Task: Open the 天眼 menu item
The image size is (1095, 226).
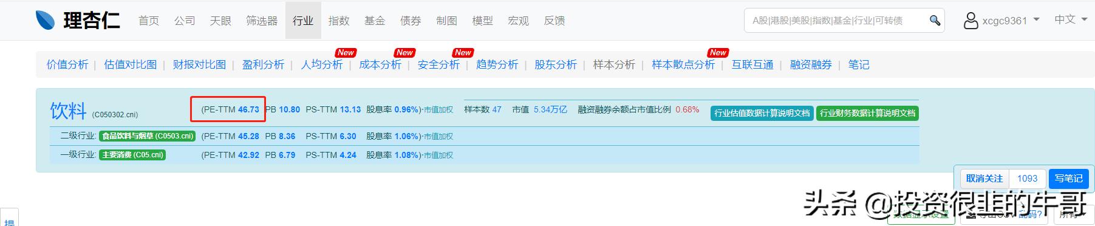Action: (220, 21)
